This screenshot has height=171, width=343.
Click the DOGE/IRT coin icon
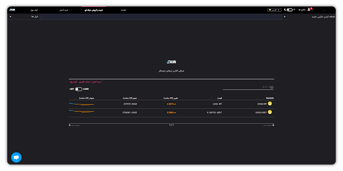pyautogui.click(x=270, y=104)
